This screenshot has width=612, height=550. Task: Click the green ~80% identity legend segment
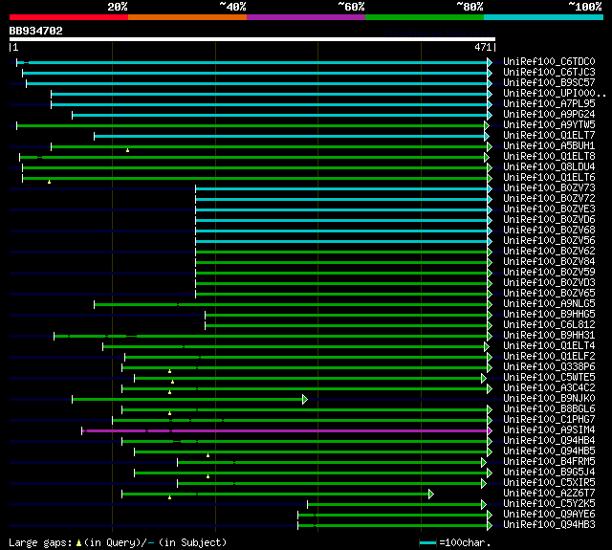pyautogui.click(x=425, y=17)
